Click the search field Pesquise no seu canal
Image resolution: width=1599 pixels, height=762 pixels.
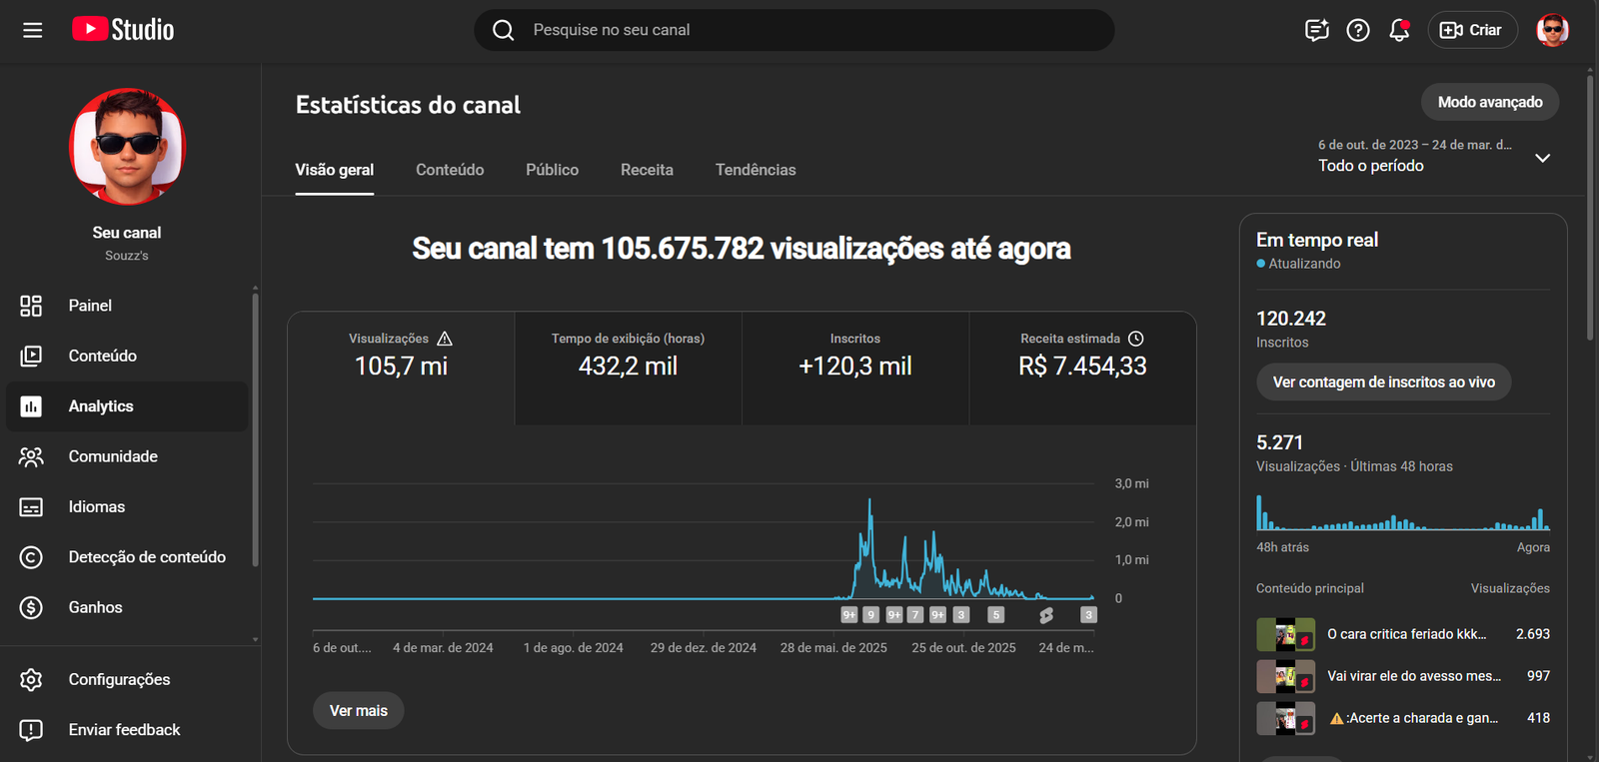point(809,30)
